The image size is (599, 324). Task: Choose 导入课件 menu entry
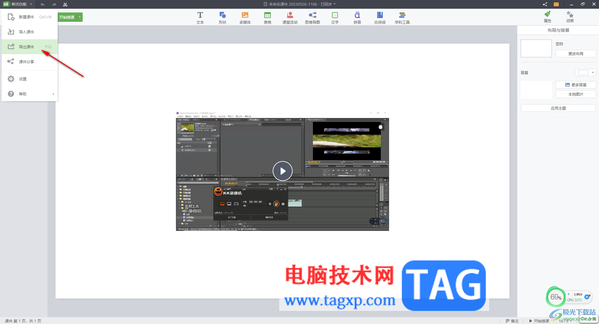pos(30,32)
